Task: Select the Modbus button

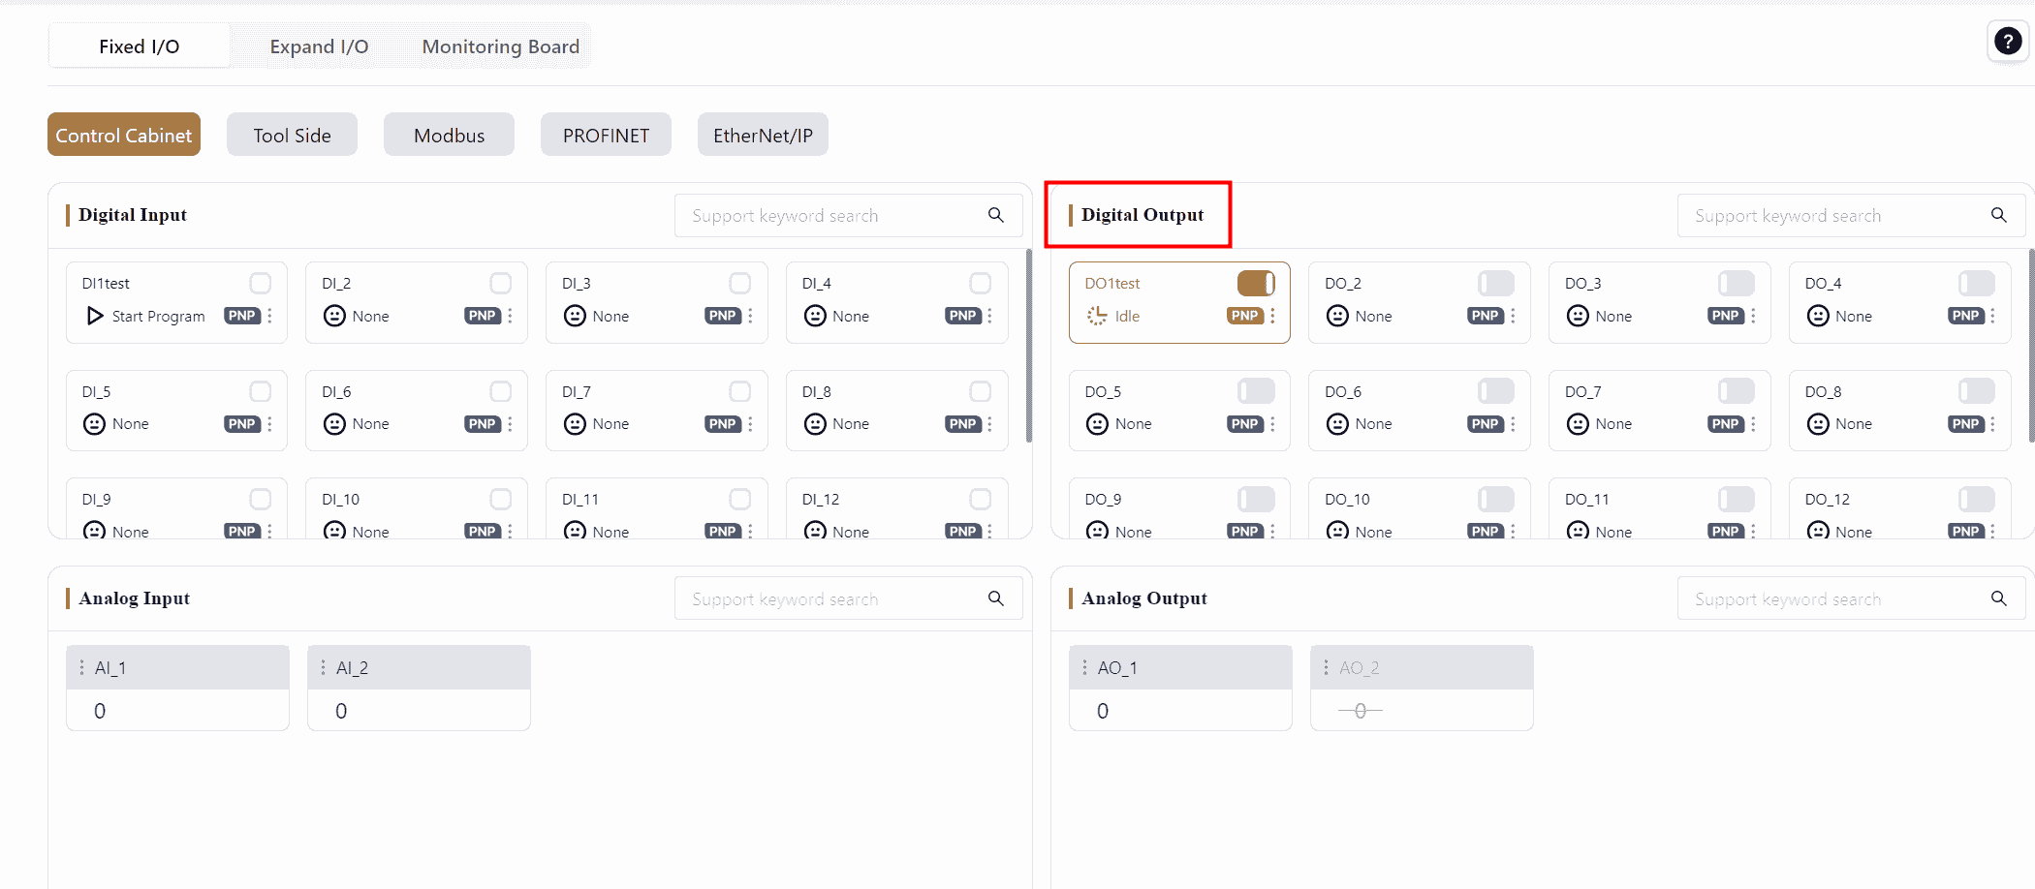Action: click(449, 136)
